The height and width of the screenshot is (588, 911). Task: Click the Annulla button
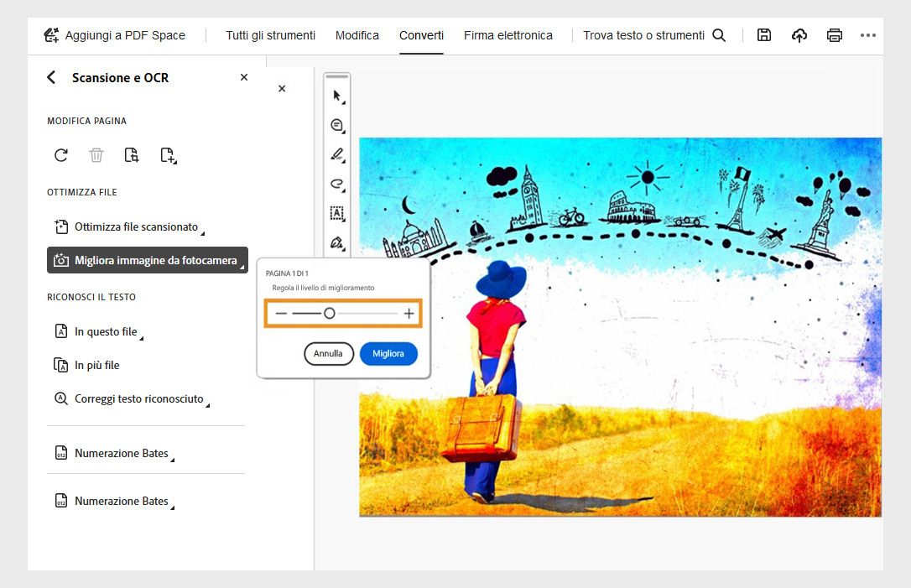click(x=329, y=353)
